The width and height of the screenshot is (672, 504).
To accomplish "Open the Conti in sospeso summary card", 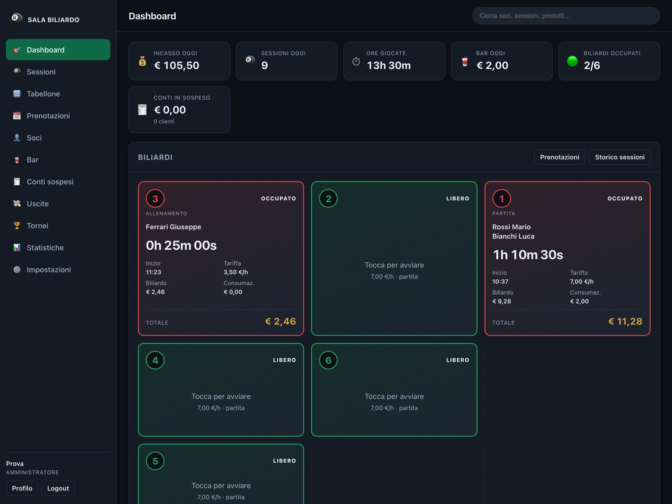I will click(179, 110).
